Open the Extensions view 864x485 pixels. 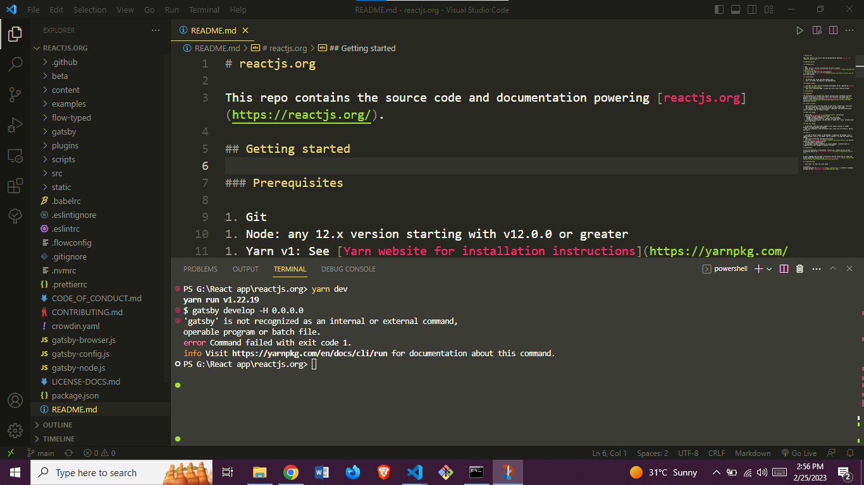click(15, 186)
